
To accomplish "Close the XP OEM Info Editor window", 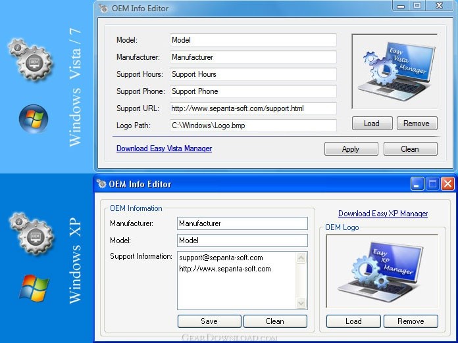I will (447, 185).
